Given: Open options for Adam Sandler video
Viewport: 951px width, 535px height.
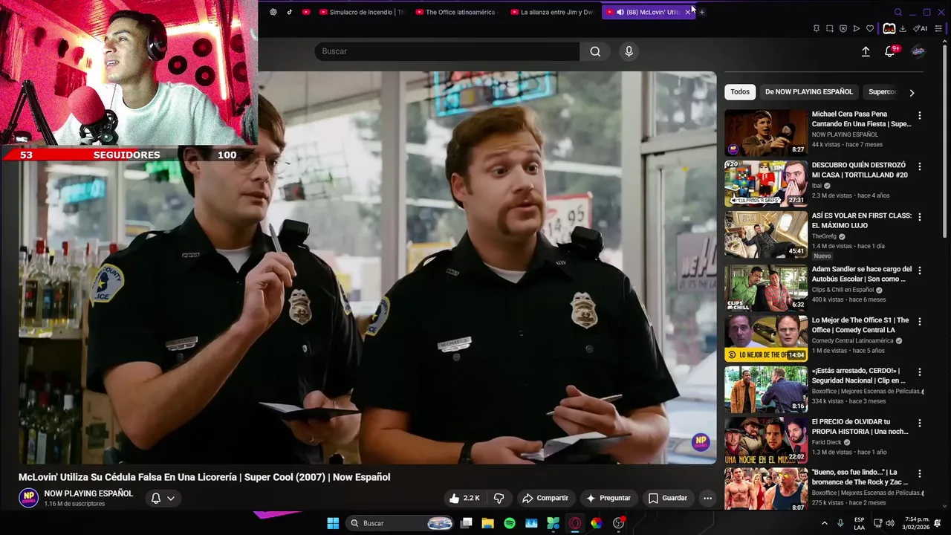Looking at the screenshot, I should click(920, 270).
